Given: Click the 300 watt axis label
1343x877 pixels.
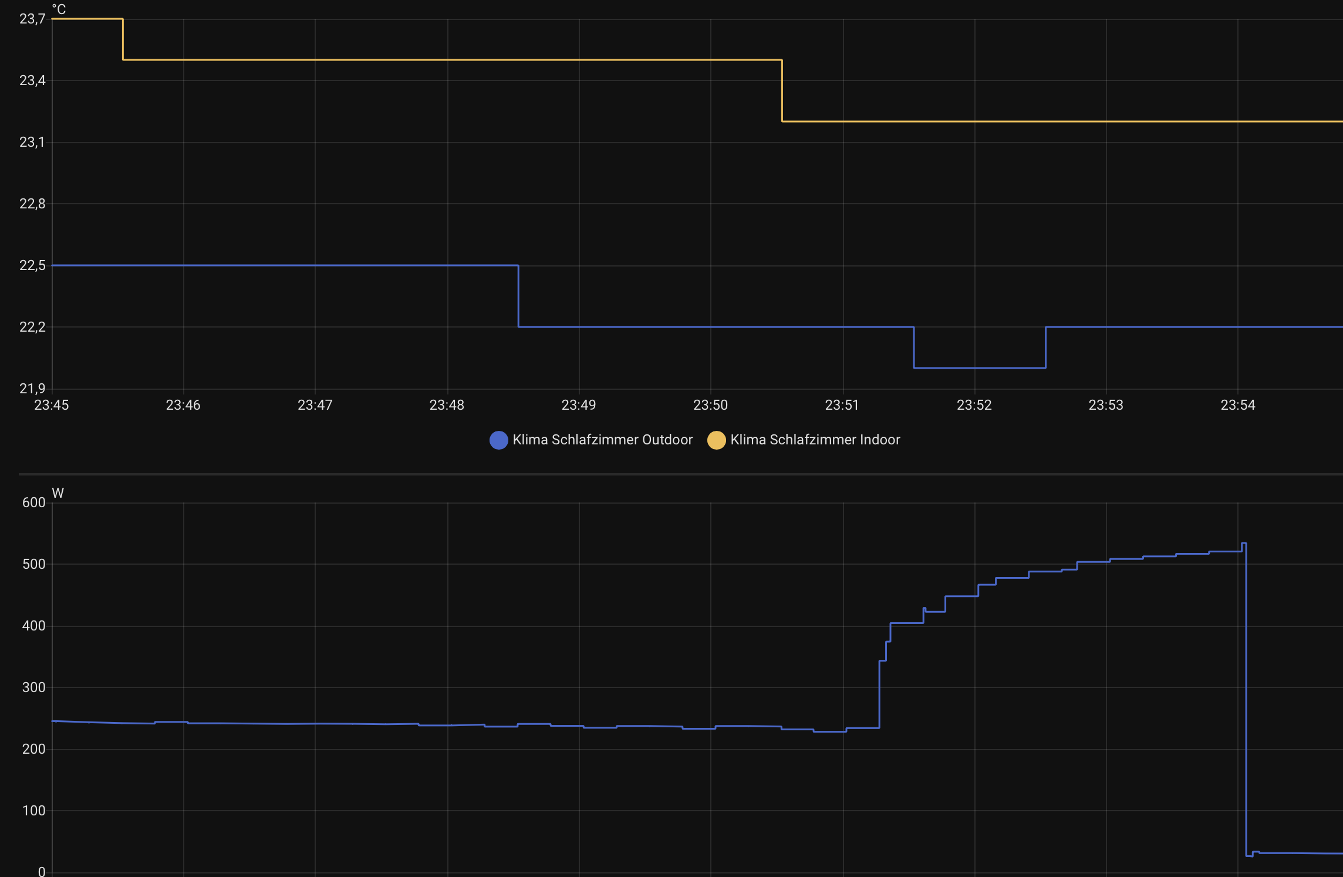Looking at the screenshot, I should (33, 687).
